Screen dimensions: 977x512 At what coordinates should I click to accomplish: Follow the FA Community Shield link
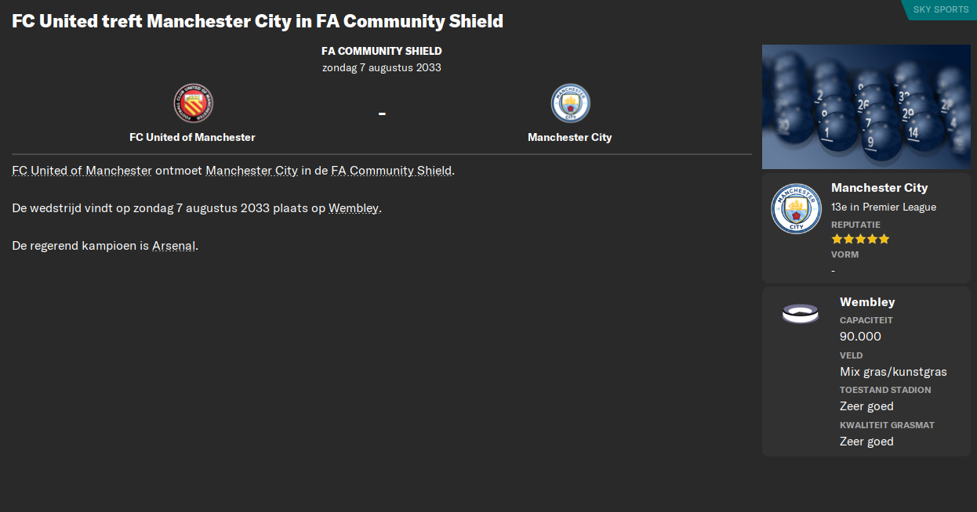pos(390,170)
